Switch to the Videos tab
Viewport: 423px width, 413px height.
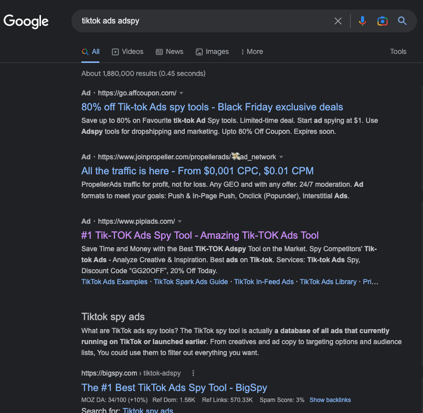(128, 51)
